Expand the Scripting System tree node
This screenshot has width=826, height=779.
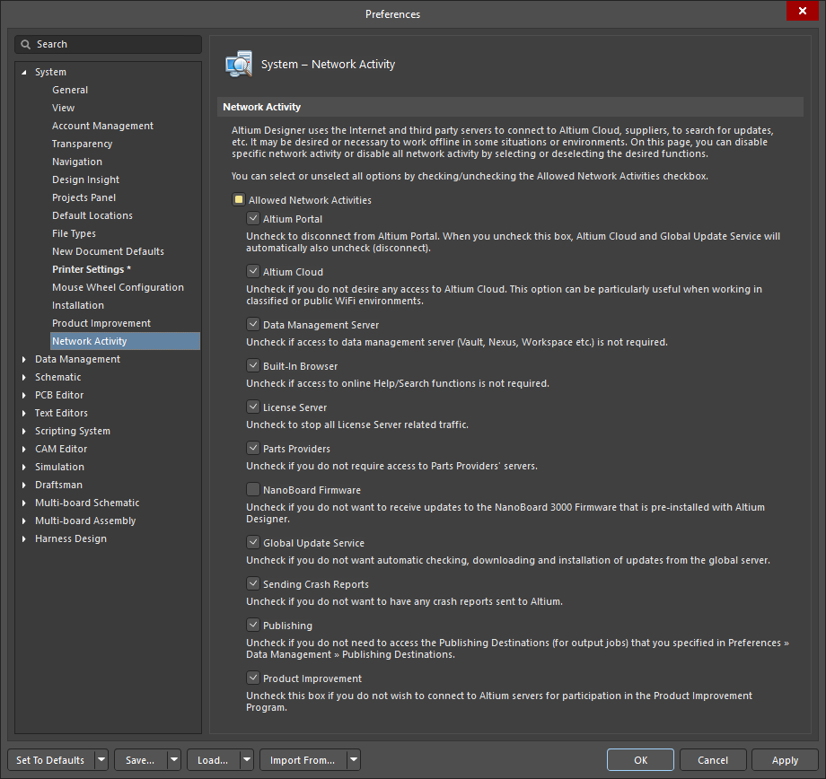pos(23,431)
